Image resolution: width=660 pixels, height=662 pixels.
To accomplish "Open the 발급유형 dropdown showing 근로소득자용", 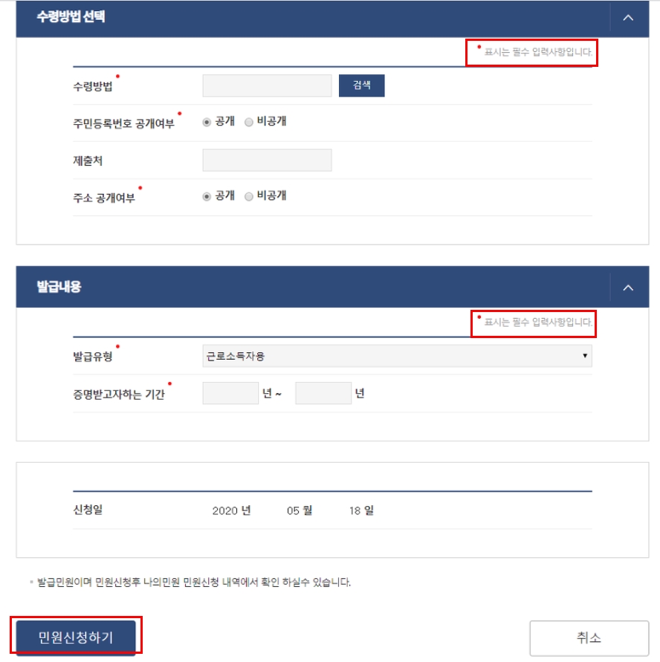I will [x=397, y=356].
